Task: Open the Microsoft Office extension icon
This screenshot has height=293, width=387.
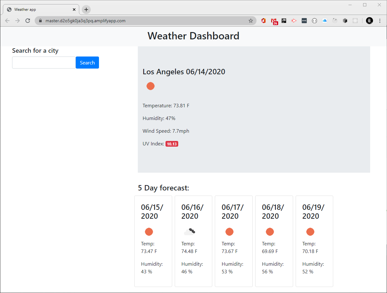Action: coord(263,20)
